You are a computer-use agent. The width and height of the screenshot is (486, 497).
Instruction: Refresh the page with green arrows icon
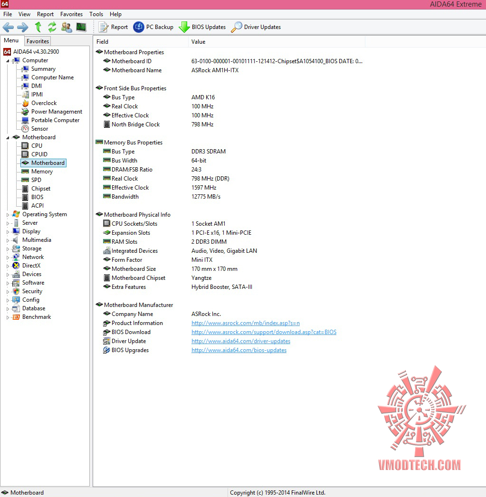coord(52,27)
